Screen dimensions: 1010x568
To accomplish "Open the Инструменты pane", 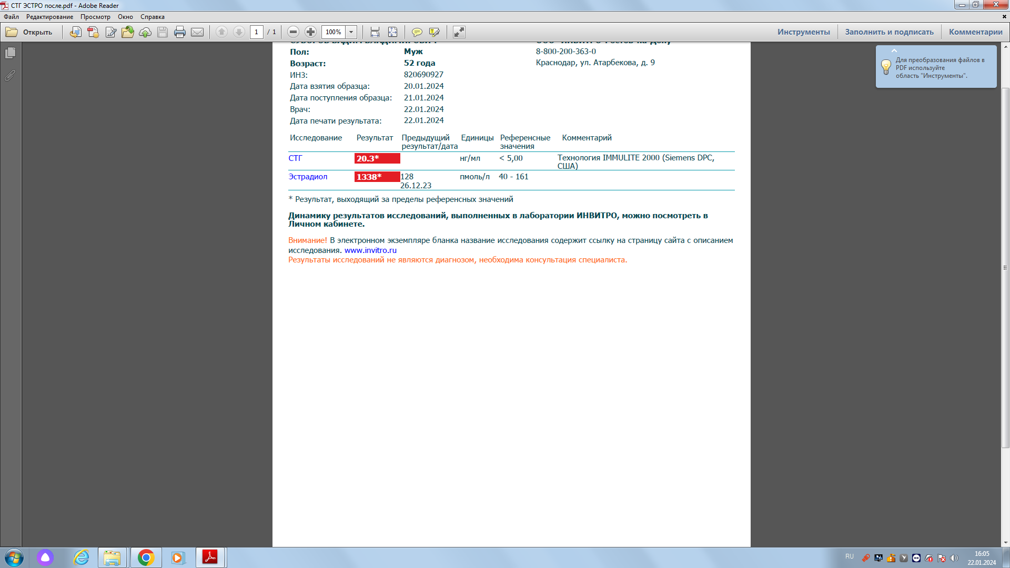I will pyautogui.click(x=803, y=32).
